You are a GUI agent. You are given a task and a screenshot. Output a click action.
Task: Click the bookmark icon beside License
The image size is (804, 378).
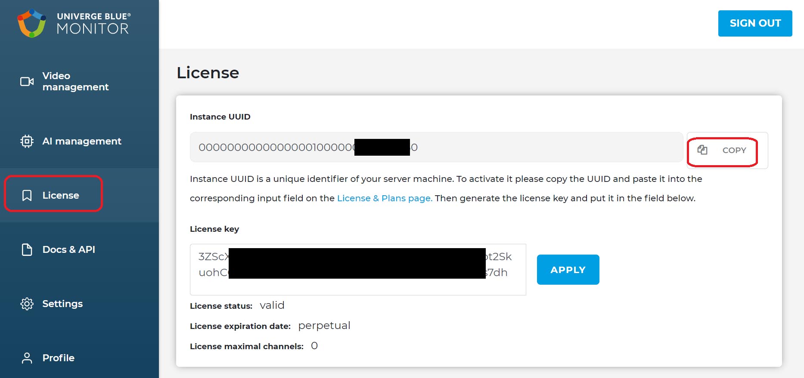coord(27,196)
